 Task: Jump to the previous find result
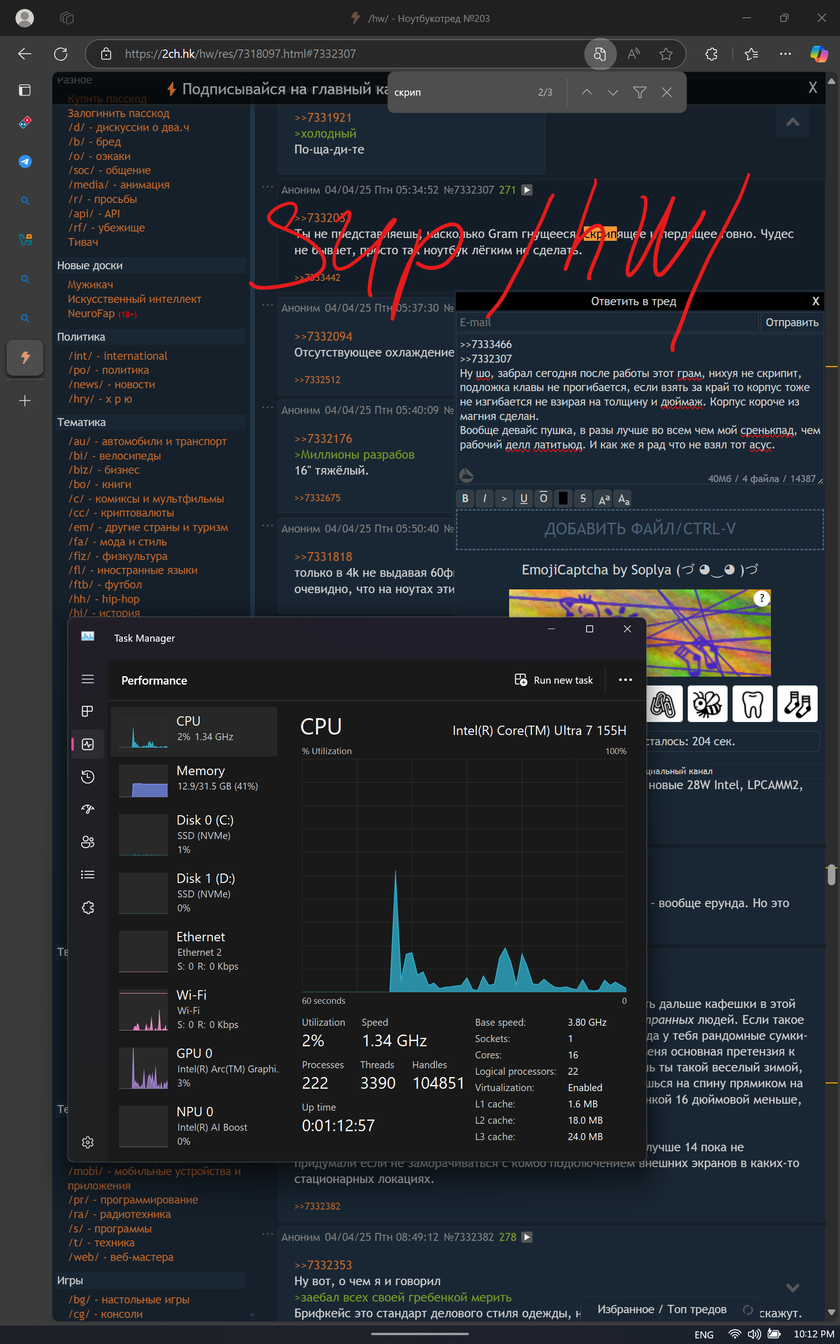click(587, 92)
